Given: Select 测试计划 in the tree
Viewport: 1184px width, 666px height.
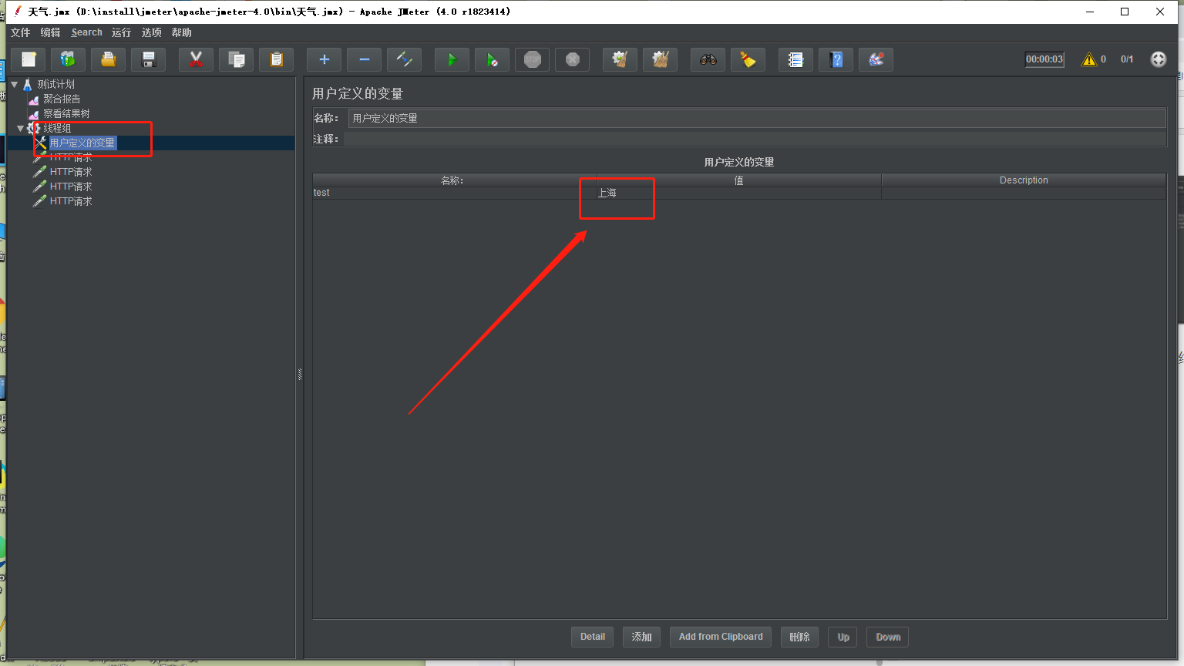Looking at the screenshot, I should coord(55,85).
